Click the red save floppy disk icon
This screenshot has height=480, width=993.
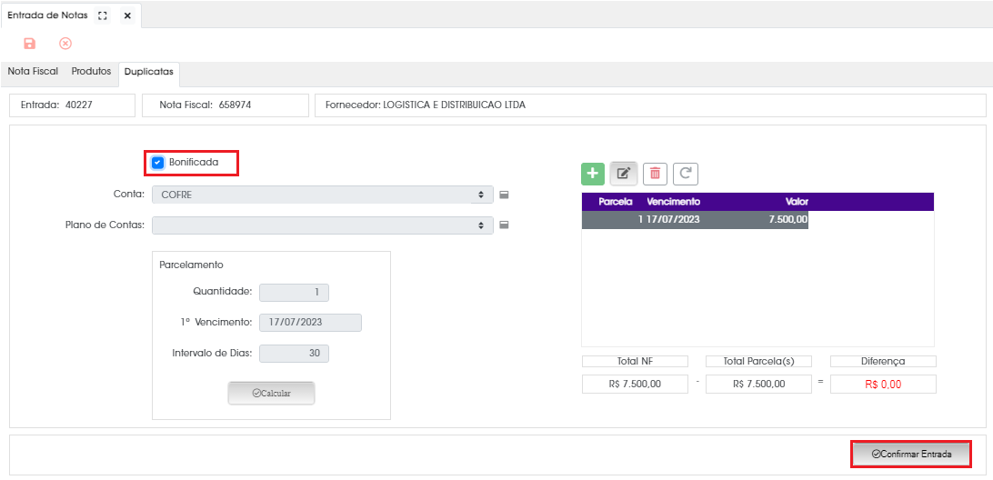(29, 44)
